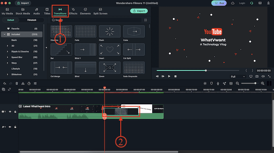Select the Col Merge transition thumbnail
The image size is (274, 153).
pyautogui.click(x=61, y=67)
